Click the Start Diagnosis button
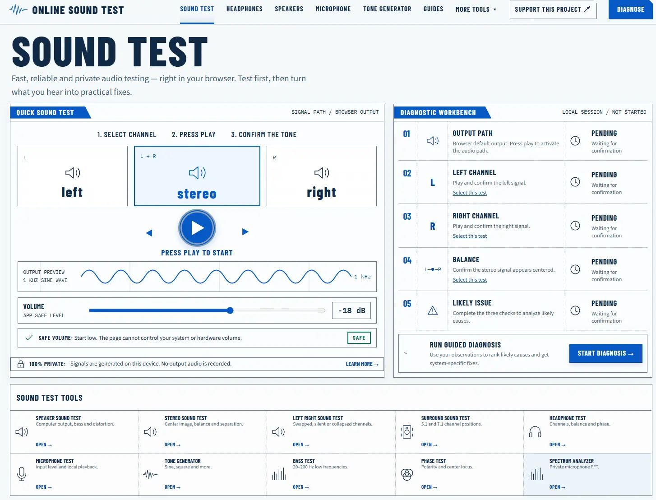 (x=605, y=353)
